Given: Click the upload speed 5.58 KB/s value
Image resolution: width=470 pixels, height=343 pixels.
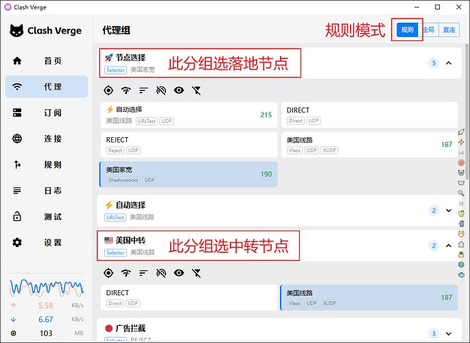Looking at the screenshot, I should point(45,305).
